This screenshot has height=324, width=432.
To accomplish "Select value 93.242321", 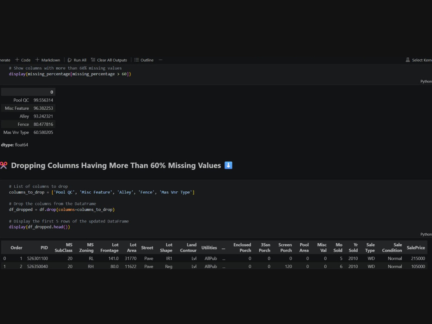I will point(43,116).
